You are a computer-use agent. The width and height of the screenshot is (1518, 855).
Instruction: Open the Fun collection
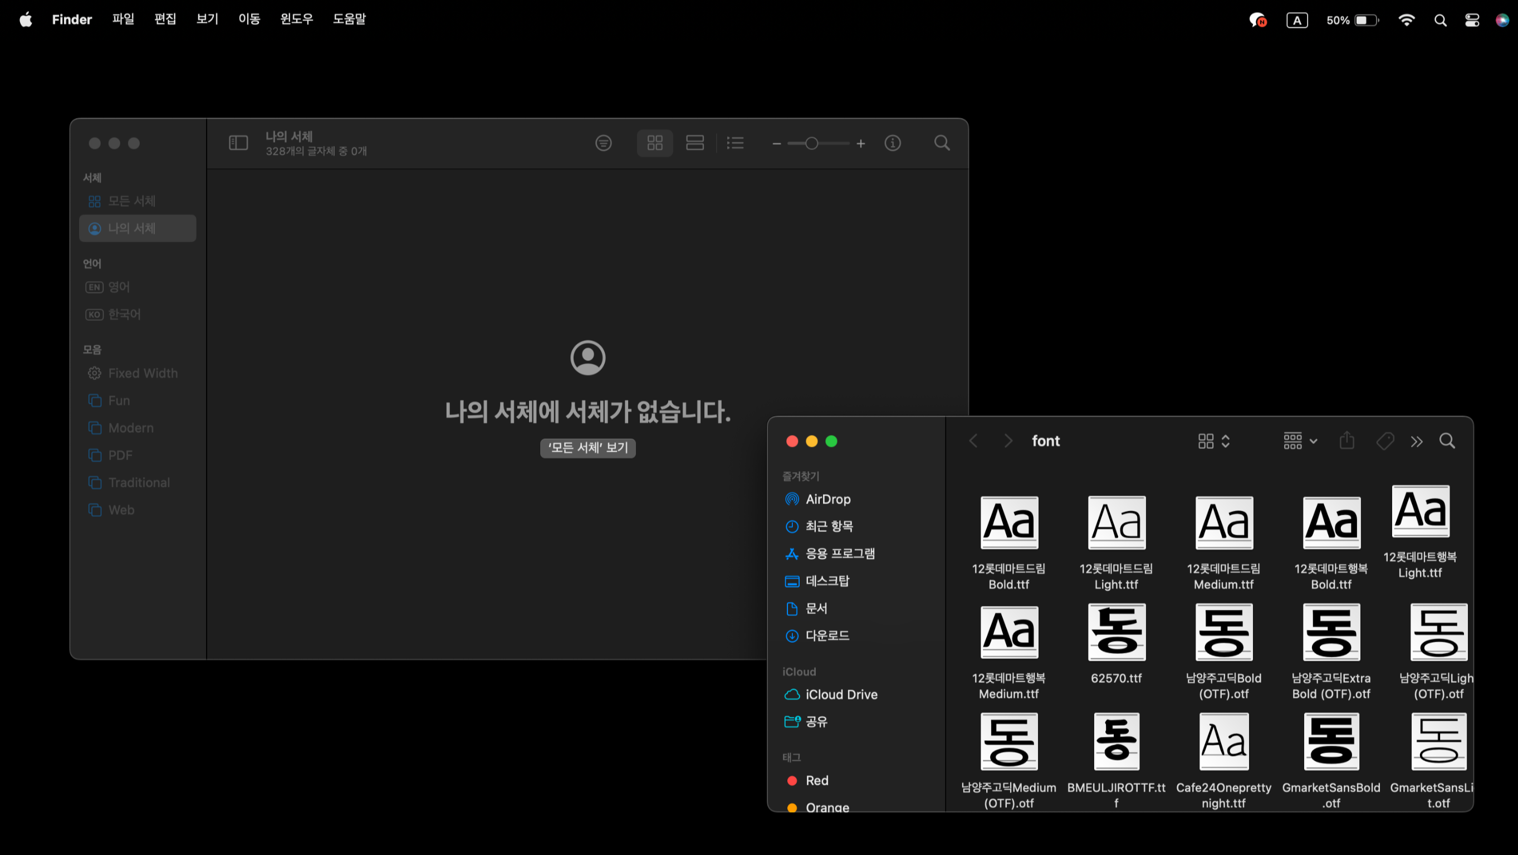(138, 400)
